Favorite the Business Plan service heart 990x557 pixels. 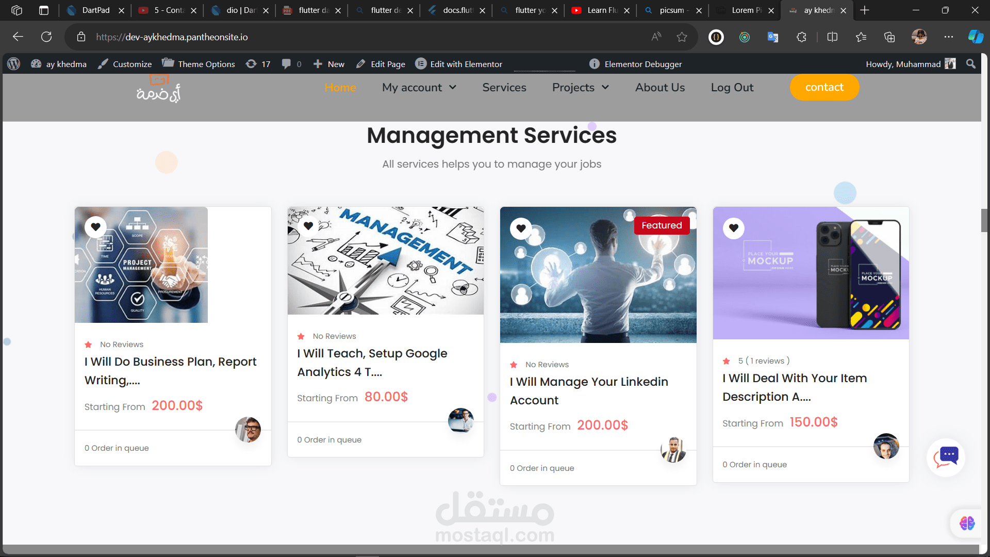(96, 227)
